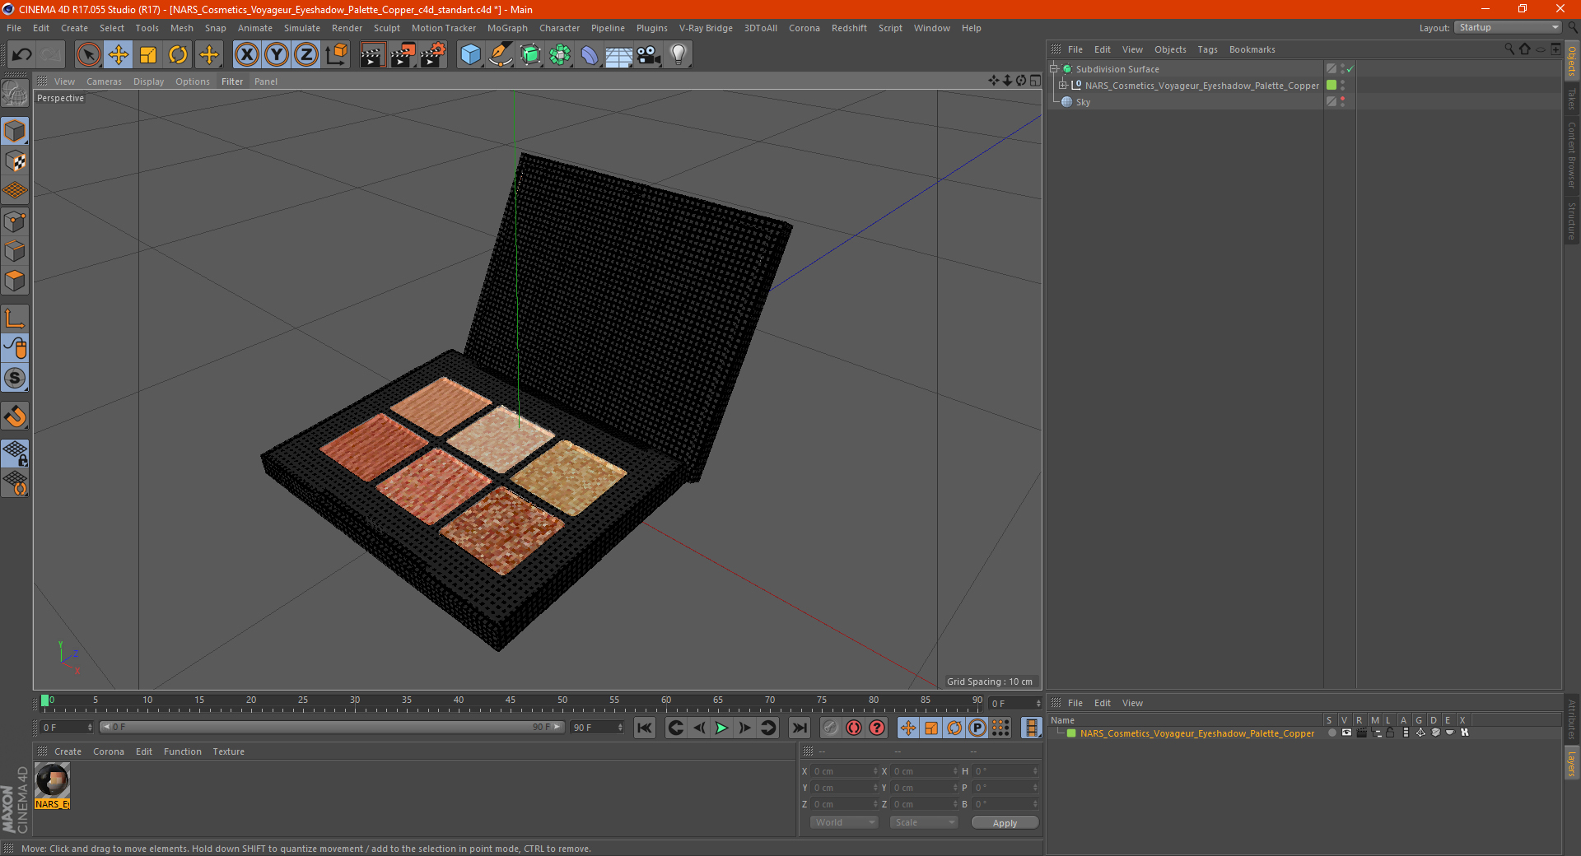Open the Simulate menu
This screenshot has width=1581, height=856.
coord(302,28)
